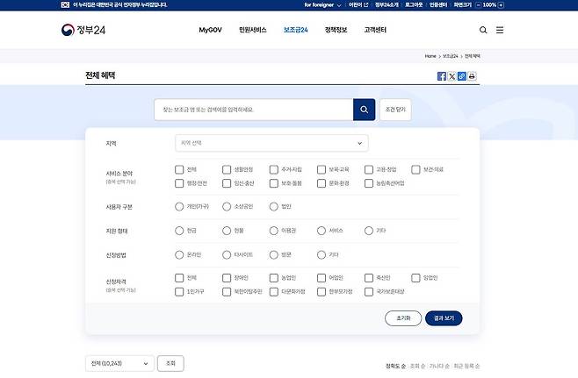578x378 pixels.
Task: Check the 임신·출산 checkbox
Action: coord(227,183)
